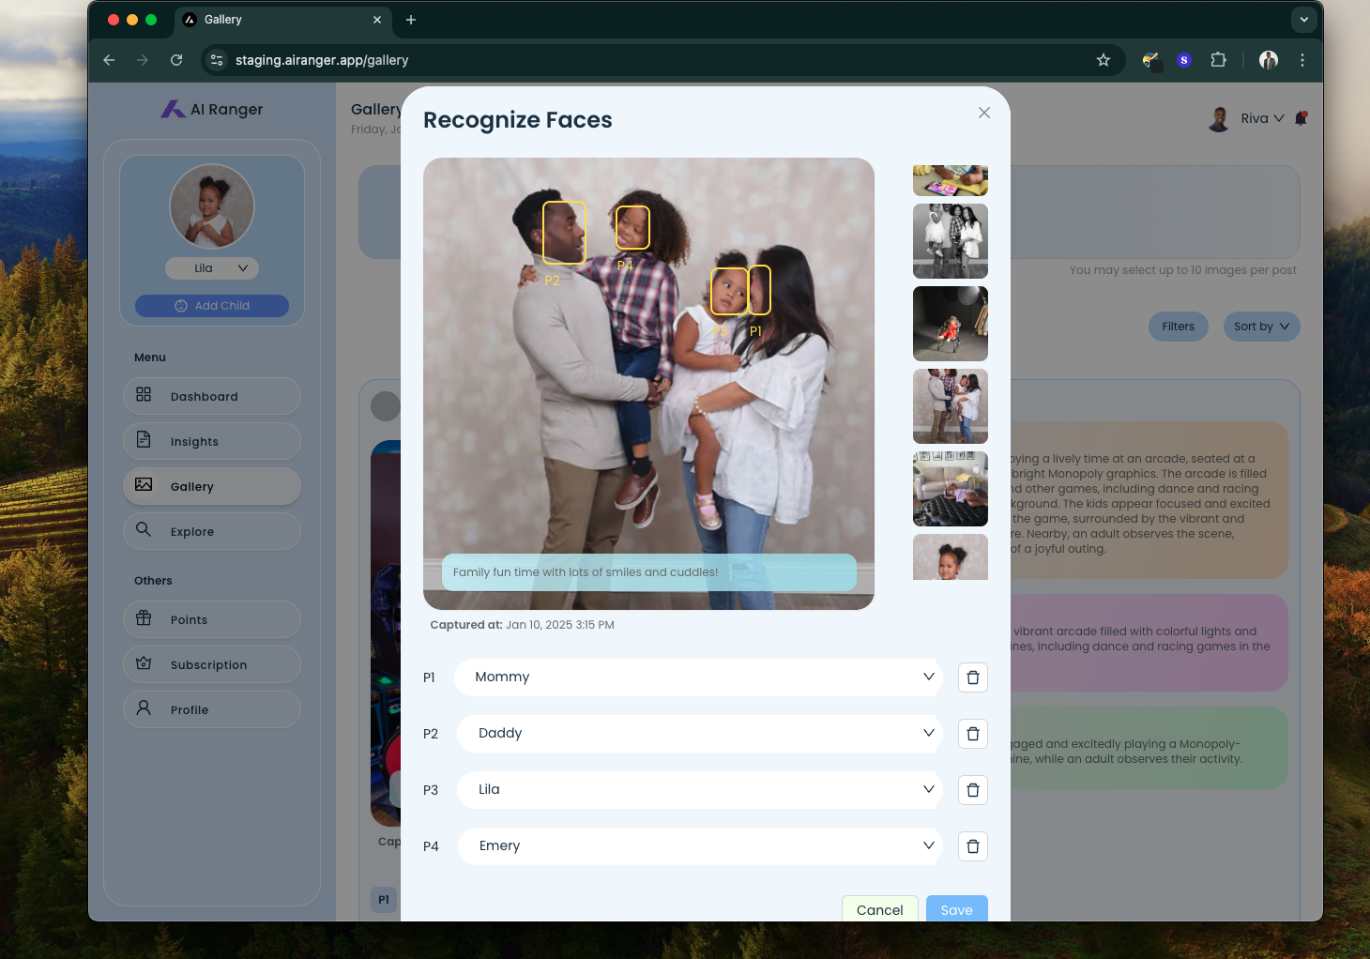The image size is (1370, 959).
Task: Open the family holding kids thumbnail
Action: [950, 406]
